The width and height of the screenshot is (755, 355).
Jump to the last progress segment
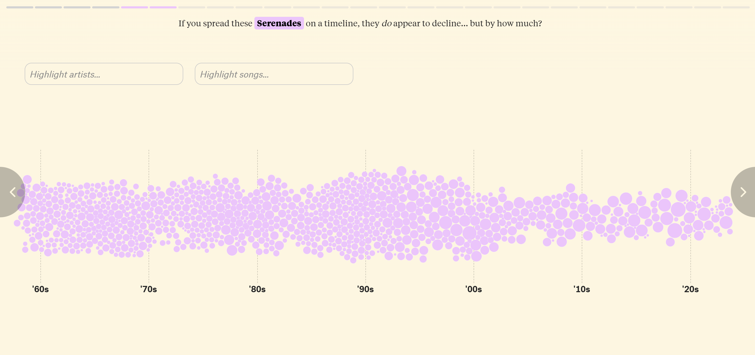tap(736, 7)
